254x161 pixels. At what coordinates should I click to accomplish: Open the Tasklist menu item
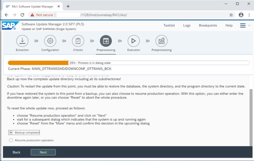(x=169, y=26)
